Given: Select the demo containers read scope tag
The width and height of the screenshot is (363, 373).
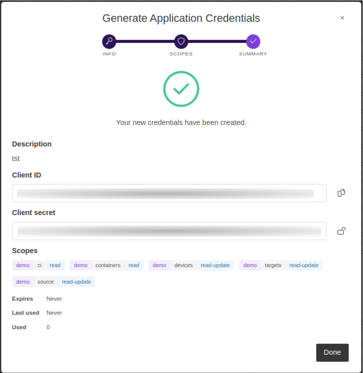Looking at the screenshot, I should 106,266.
